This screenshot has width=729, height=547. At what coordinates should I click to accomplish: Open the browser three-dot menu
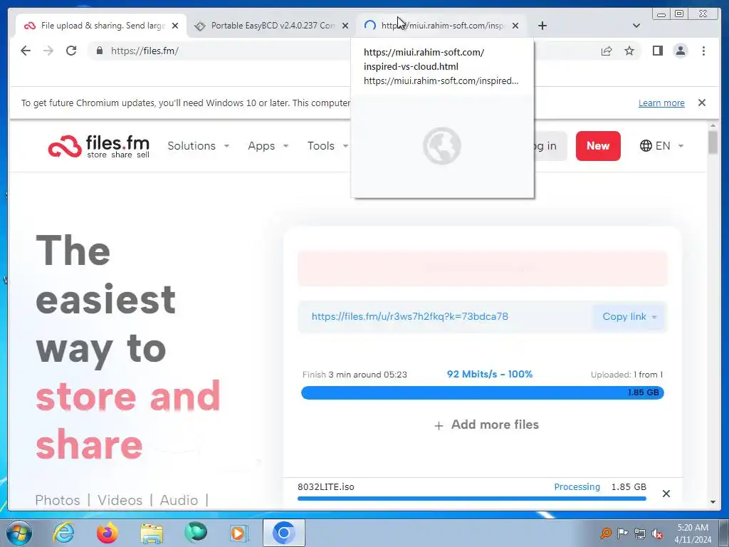(x=703, y=51)
